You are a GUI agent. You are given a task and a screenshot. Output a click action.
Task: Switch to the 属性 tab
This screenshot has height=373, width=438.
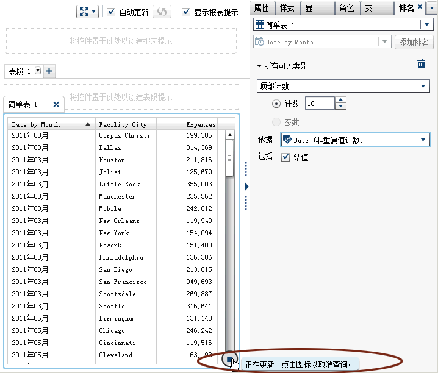(x=262, y=8)
